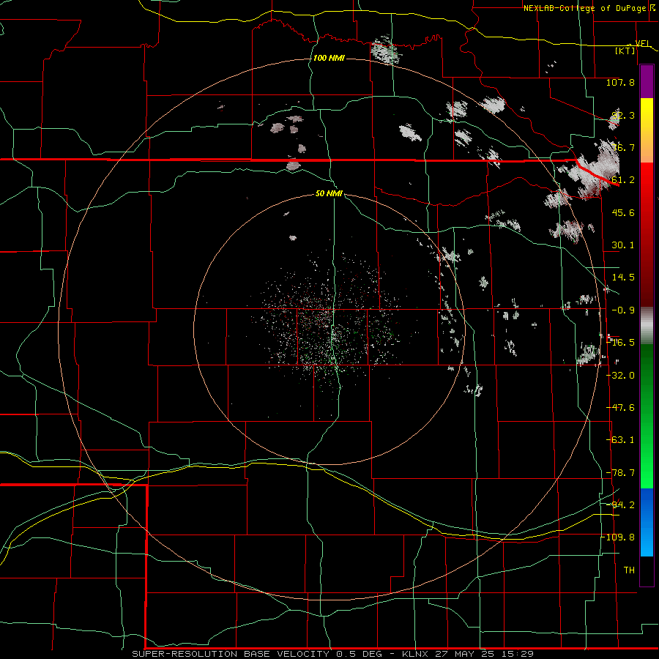The height and width of the screenshot is (659, 659).
Task: Select the -16.5 scale value
Action: coord(622,343)
